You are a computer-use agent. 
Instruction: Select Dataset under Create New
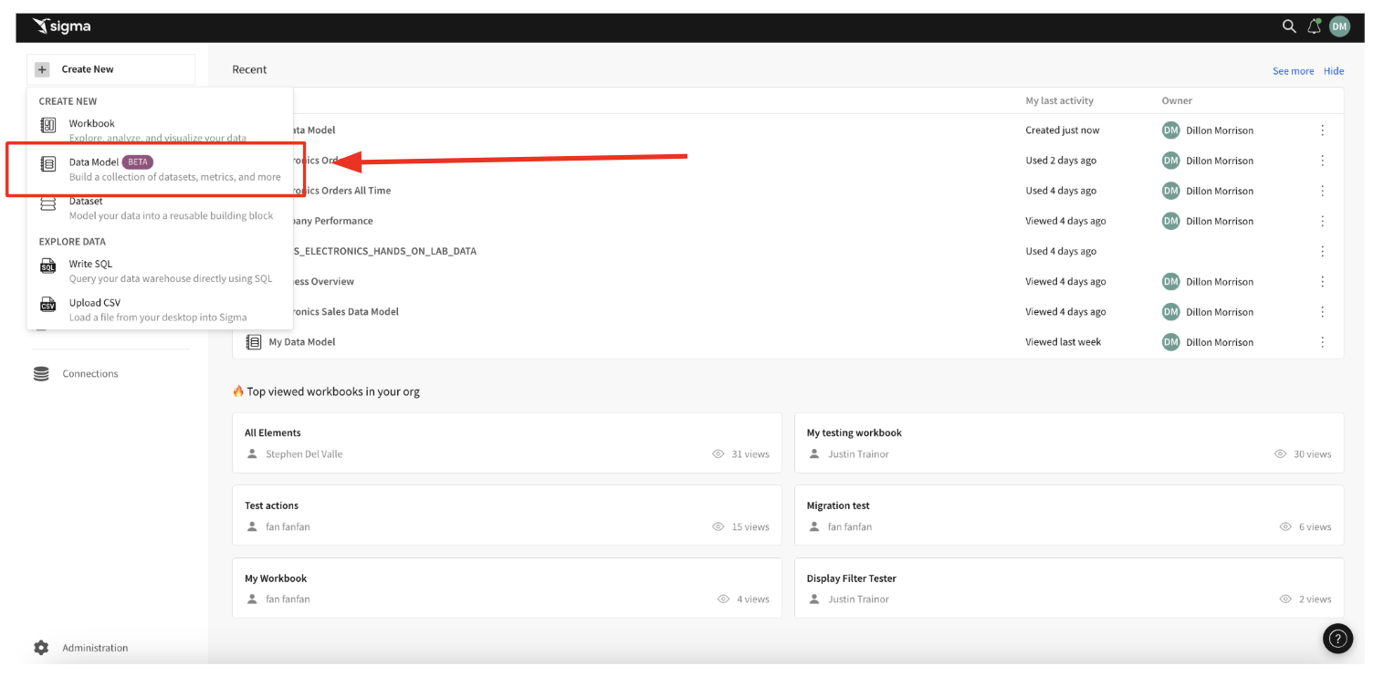point(85,201)
